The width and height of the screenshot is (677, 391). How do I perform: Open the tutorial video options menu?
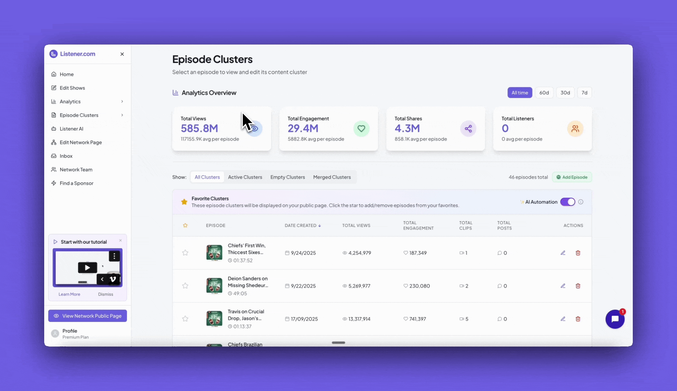click(114, 256)
